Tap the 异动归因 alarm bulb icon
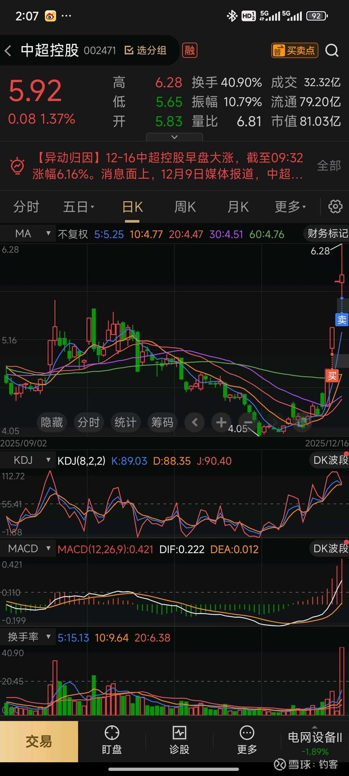Screen dimensions: 349x776 pyautogui.click(x=17, y=166)
